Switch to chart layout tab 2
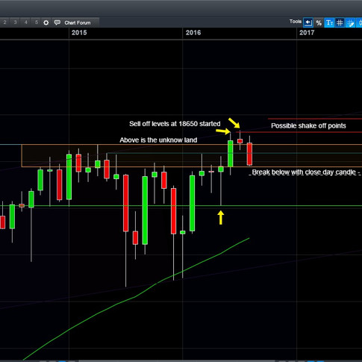Screen dimensions: 362x362 tap(4, 22)
